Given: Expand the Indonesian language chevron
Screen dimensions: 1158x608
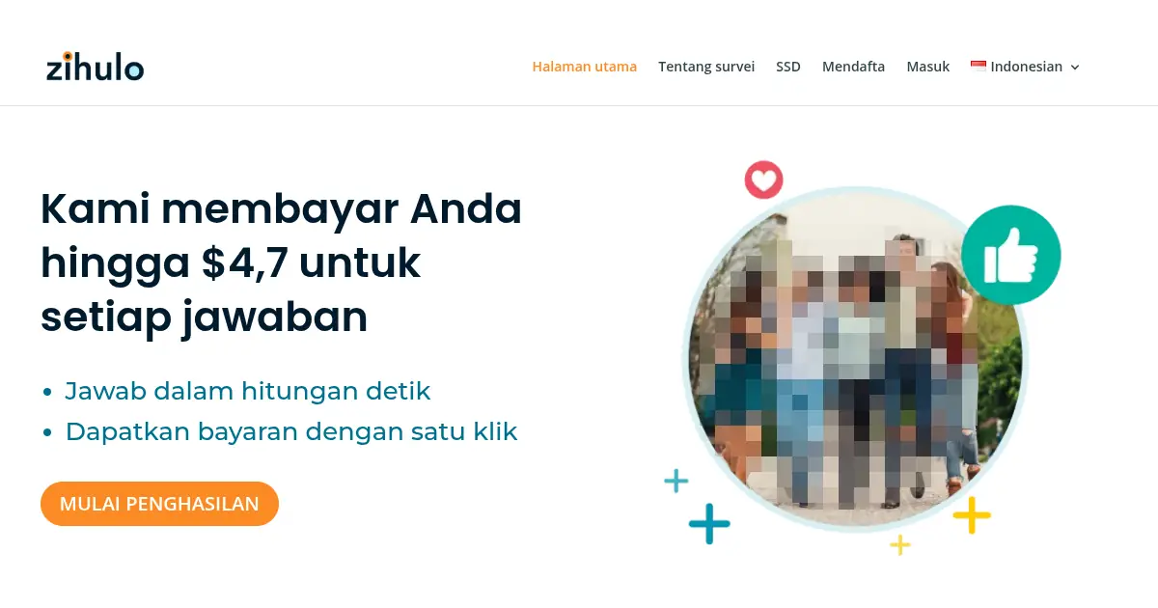Looking at the screenshot, I should click(1075, 68).
